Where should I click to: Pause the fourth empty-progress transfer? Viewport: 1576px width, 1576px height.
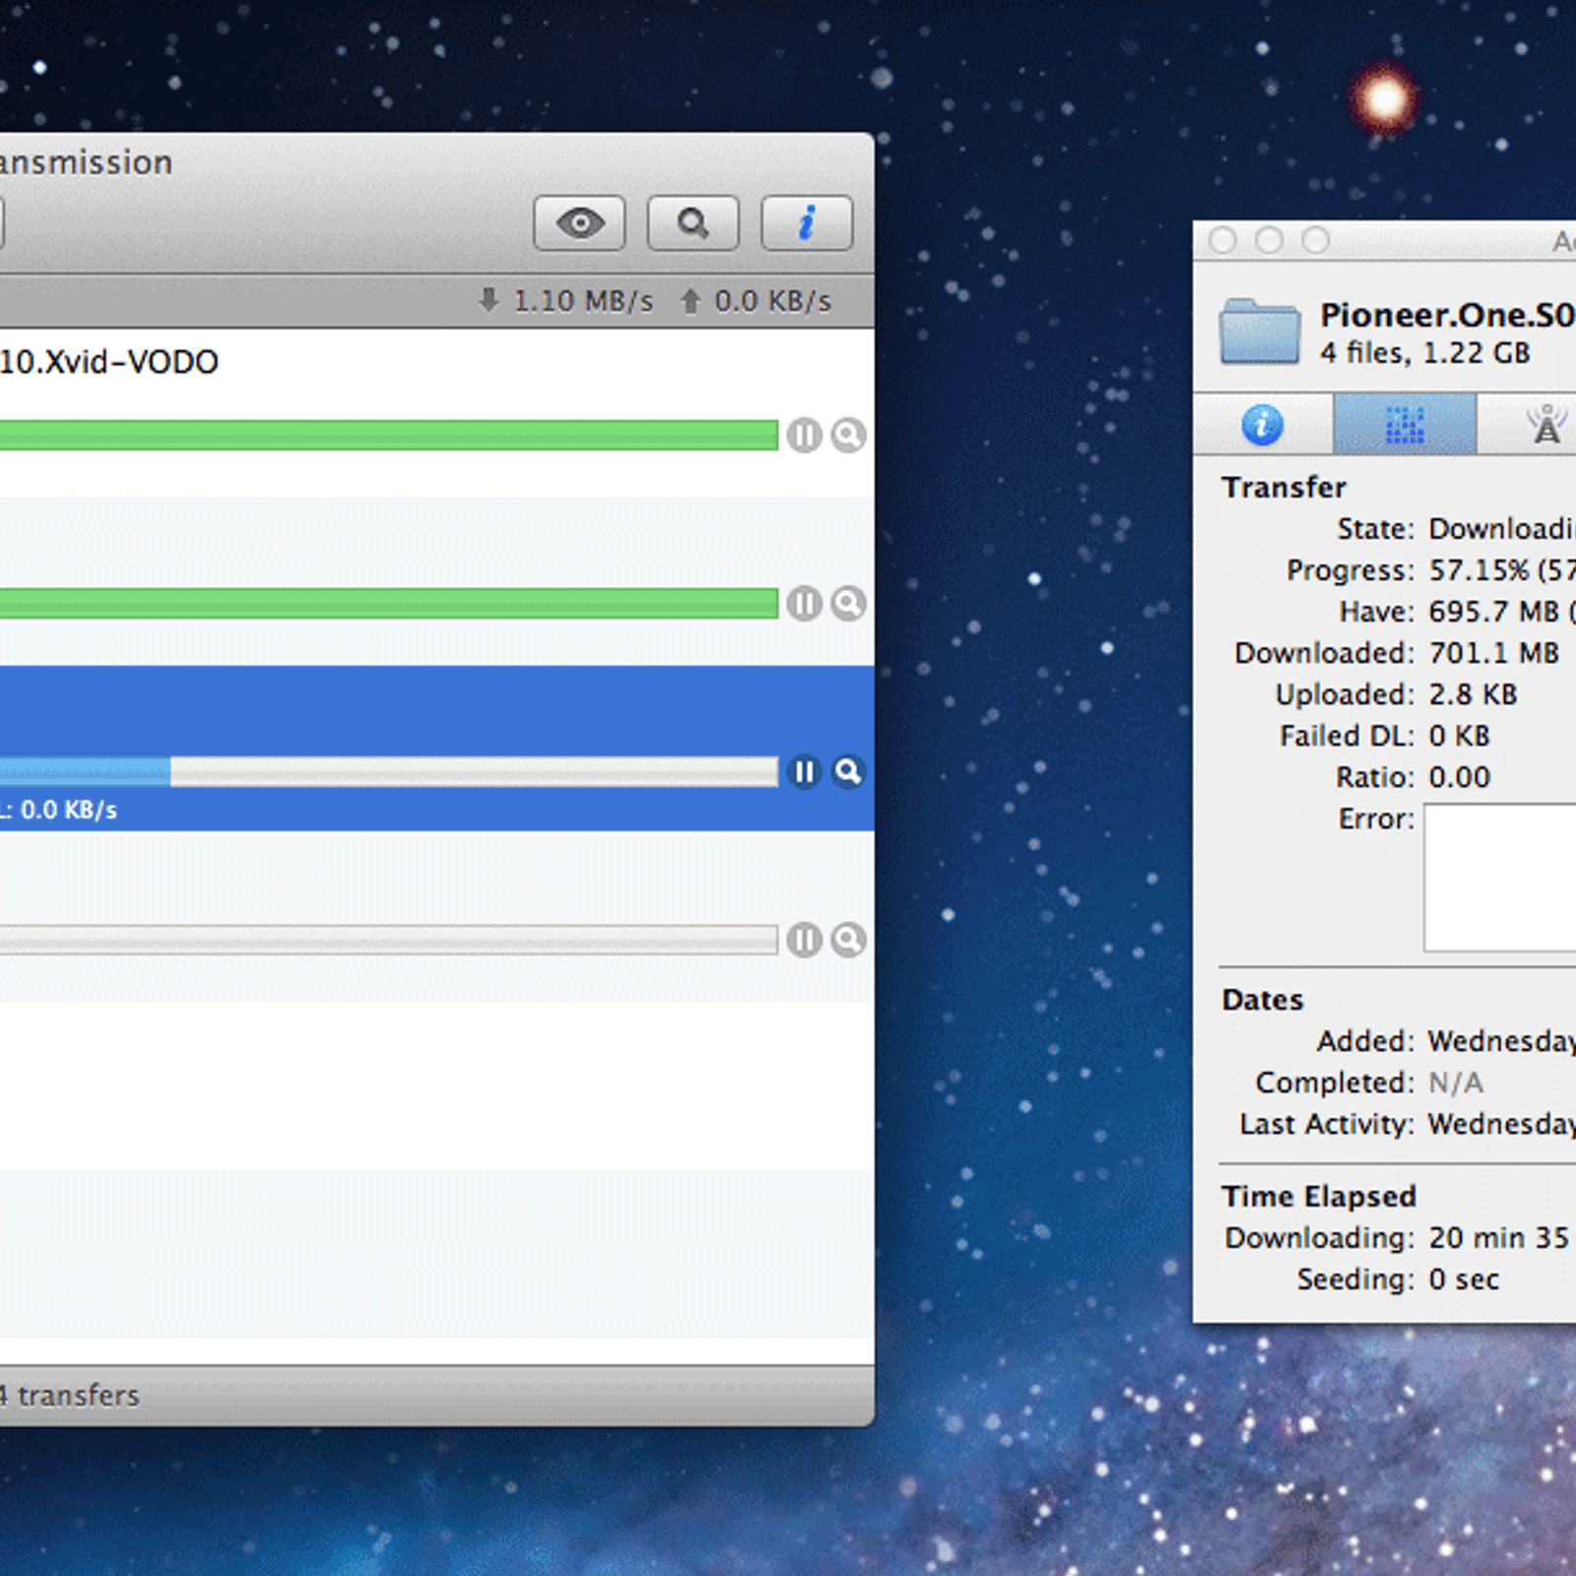(x=805, y=940)
